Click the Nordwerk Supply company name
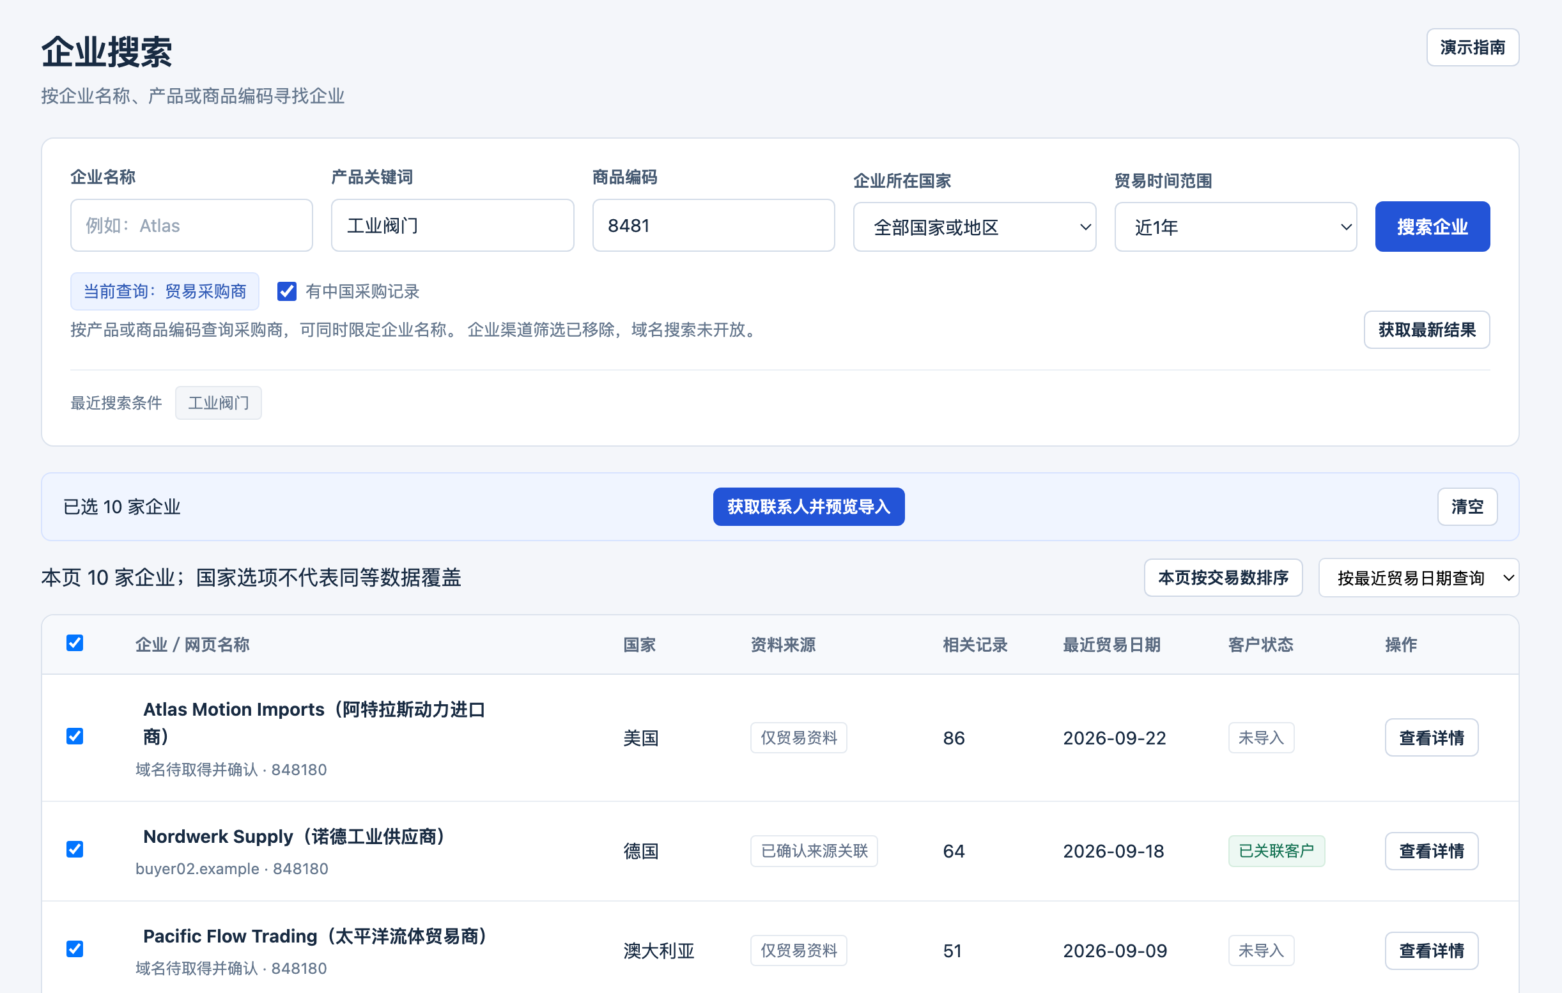 tap(294, 836)
